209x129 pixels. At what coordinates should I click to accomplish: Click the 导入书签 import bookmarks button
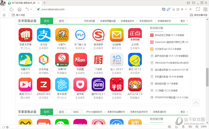tap(18, 15)
